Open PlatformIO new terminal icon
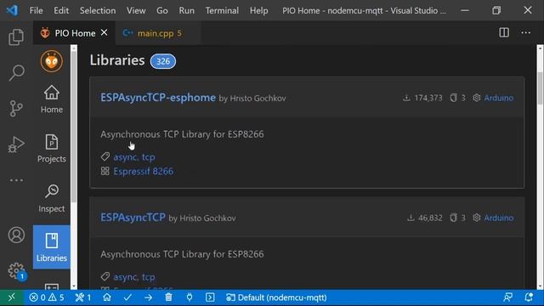The height and width of the screenshot is (306, 544). [x=210, y=297]
